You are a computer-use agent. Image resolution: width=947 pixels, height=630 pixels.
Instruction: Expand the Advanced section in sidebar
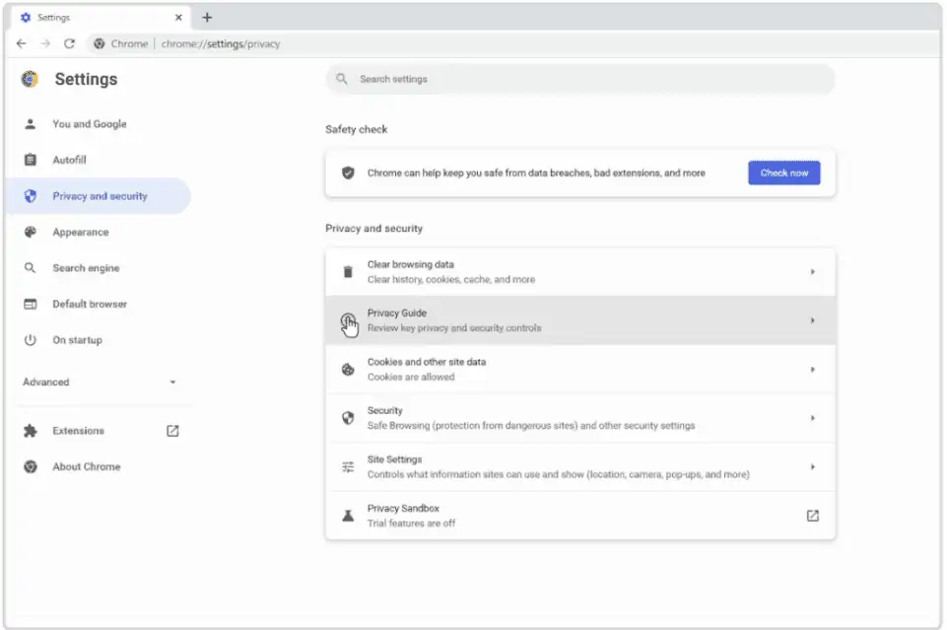pos(100,382)
